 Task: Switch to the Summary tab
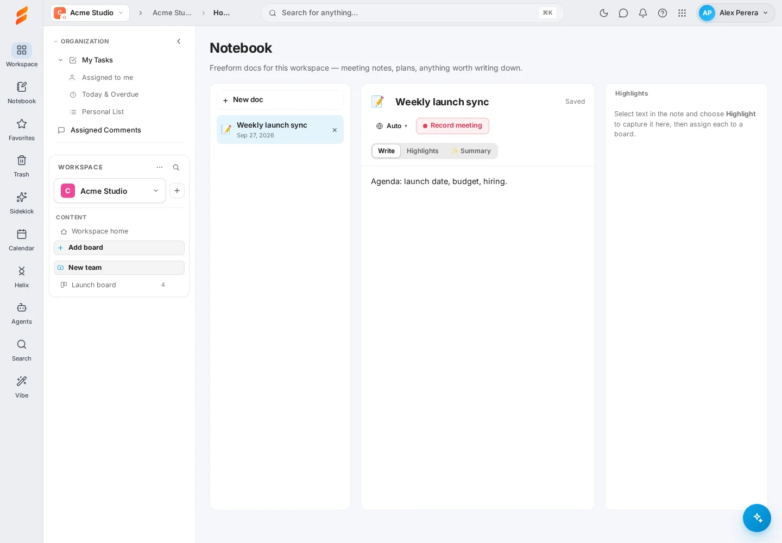click(471, 151)
